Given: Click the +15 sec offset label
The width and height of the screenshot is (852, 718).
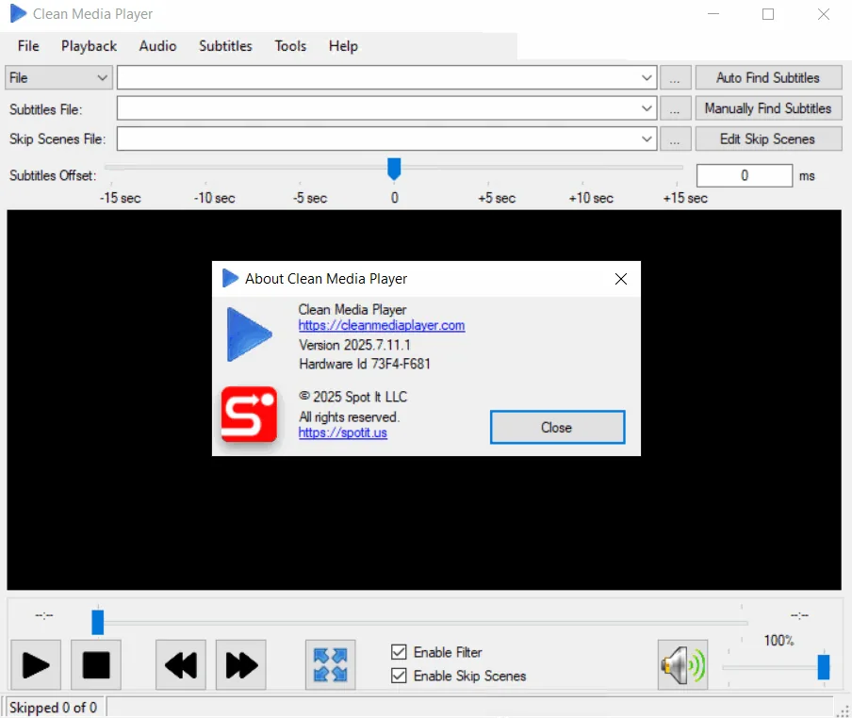Looking at the screenshot, I should point(684,198).
